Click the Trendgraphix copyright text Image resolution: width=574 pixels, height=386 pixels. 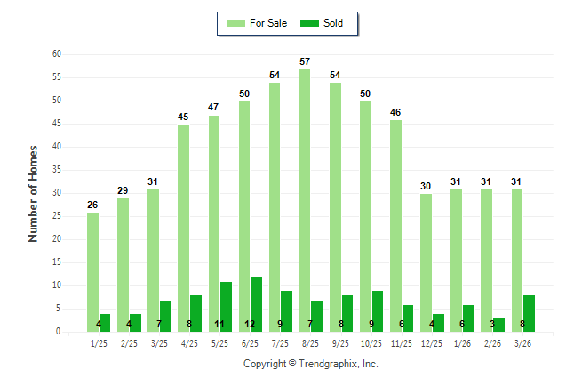point(311,364)
